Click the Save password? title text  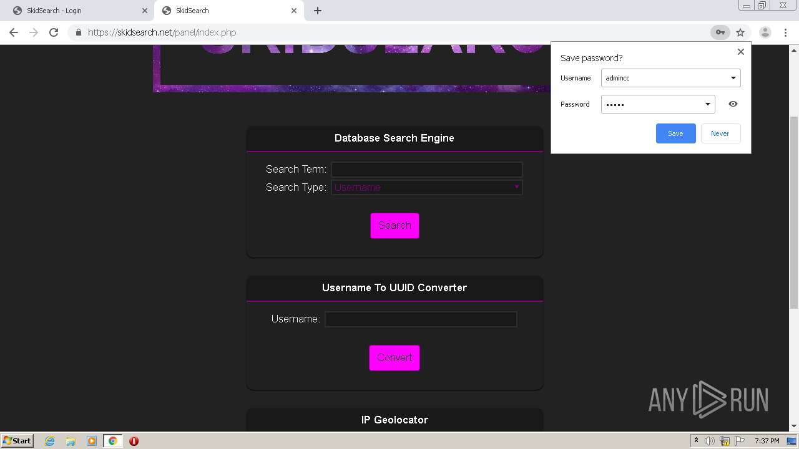click(x=591, y=58)
